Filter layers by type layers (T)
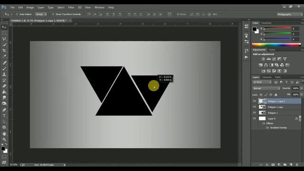The height and width of the screenshot is (171, 304). point(286,82)
